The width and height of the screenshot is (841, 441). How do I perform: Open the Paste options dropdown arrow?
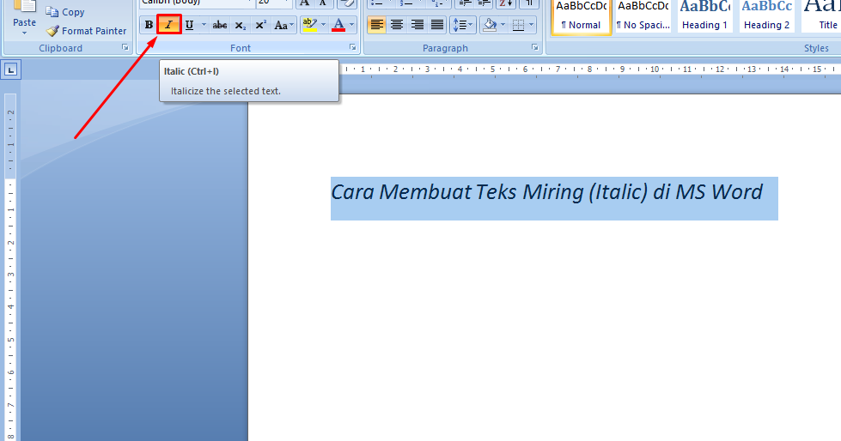(x=24, y=33)
